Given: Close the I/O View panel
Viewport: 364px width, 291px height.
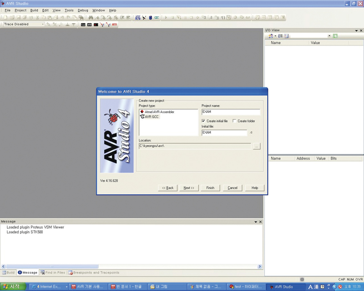Looking at the screenshot, I should coord(361,30).
